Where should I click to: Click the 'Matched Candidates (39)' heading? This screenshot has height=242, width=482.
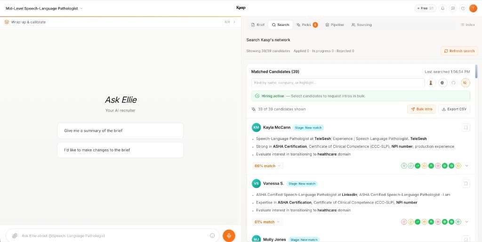tap(275, 72)
